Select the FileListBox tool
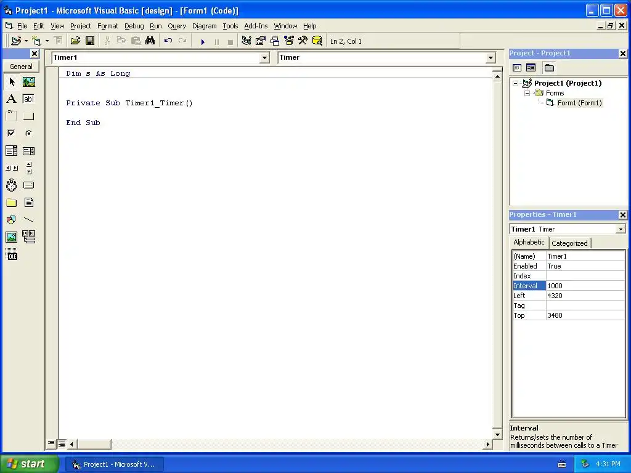The image size is (631, 473). click(x=28, y=202)
